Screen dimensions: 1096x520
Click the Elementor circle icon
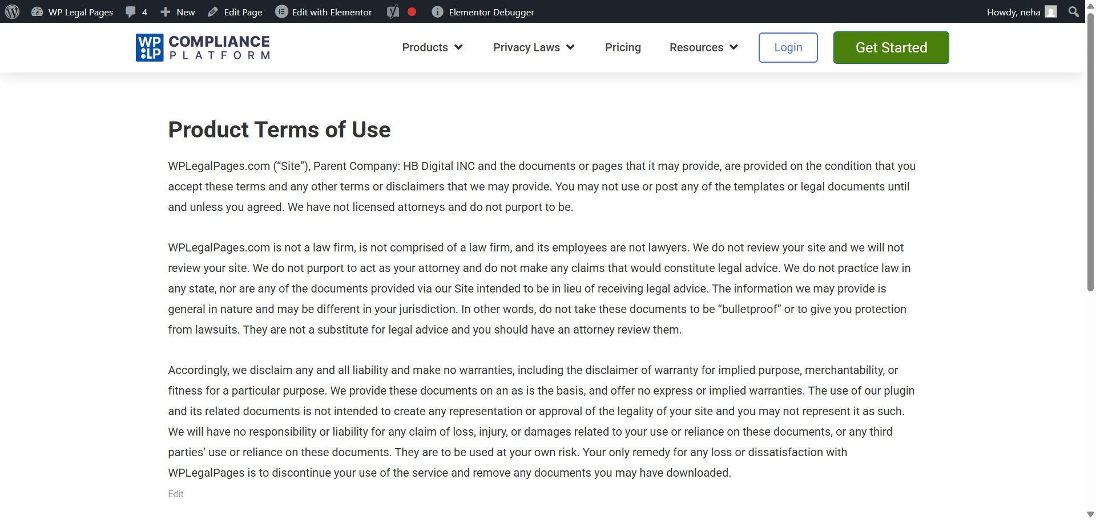coord(281,12)
